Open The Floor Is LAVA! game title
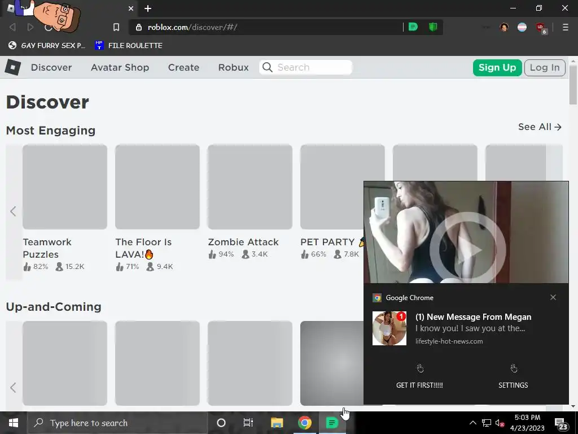The image size is (578, 434). tap(144, 248)
